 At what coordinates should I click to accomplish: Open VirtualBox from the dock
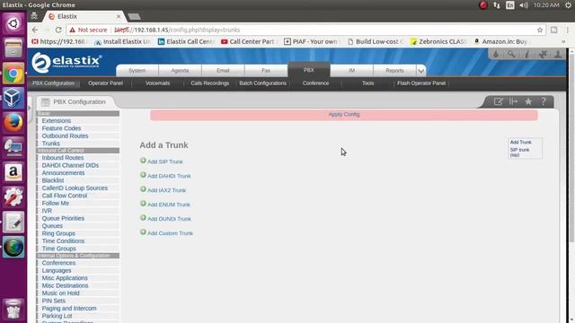[13, 98]
